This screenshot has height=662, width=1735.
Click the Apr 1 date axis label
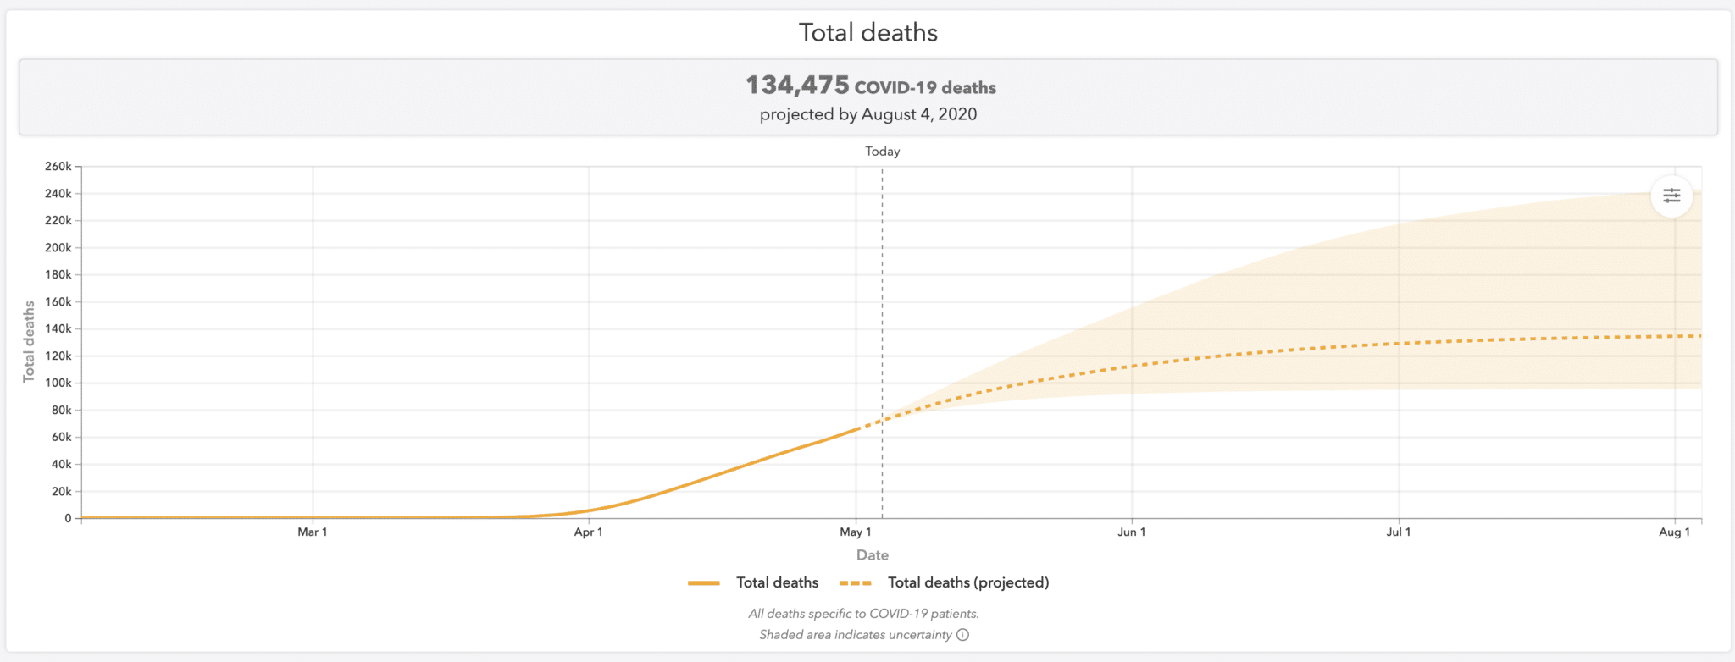point(588,532)
